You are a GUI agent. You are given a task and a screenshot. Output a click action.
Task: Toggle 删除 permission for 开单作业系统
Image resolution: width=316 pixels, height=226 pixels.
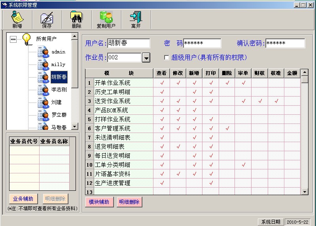[227, 83]
